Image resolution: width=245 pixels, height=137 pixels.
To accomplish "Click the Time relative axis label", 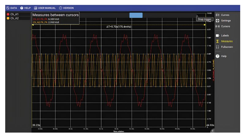I will tap(119, 132).
